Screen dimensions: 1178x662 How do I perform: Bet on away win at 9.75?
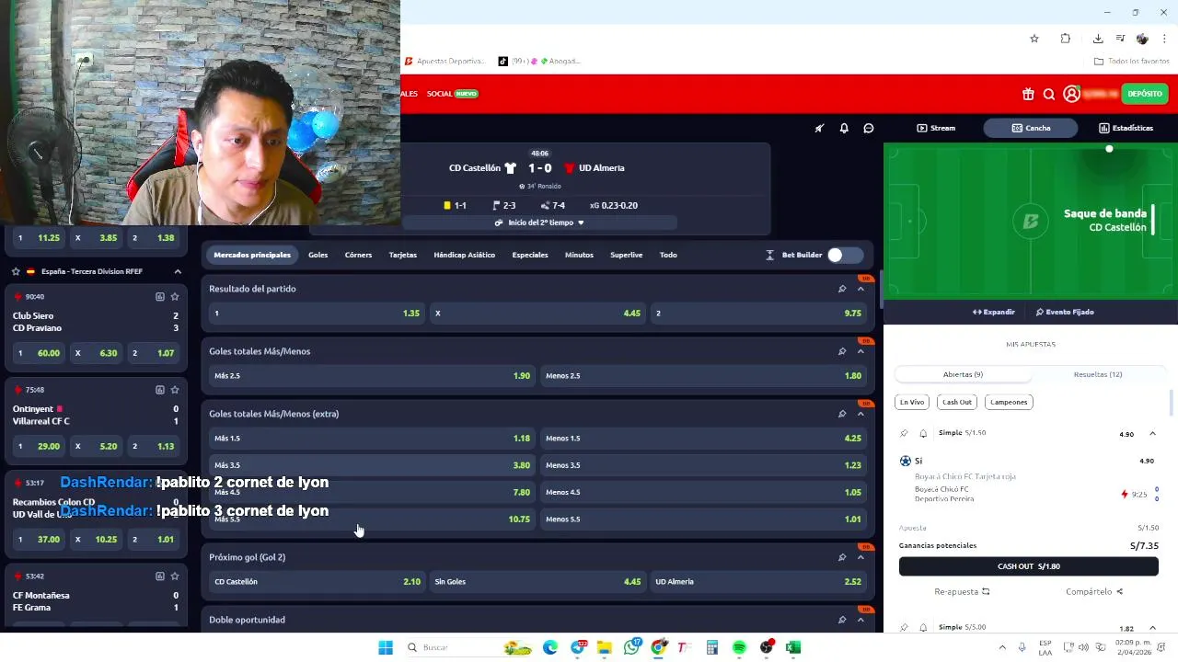click(x=758, y=314)
